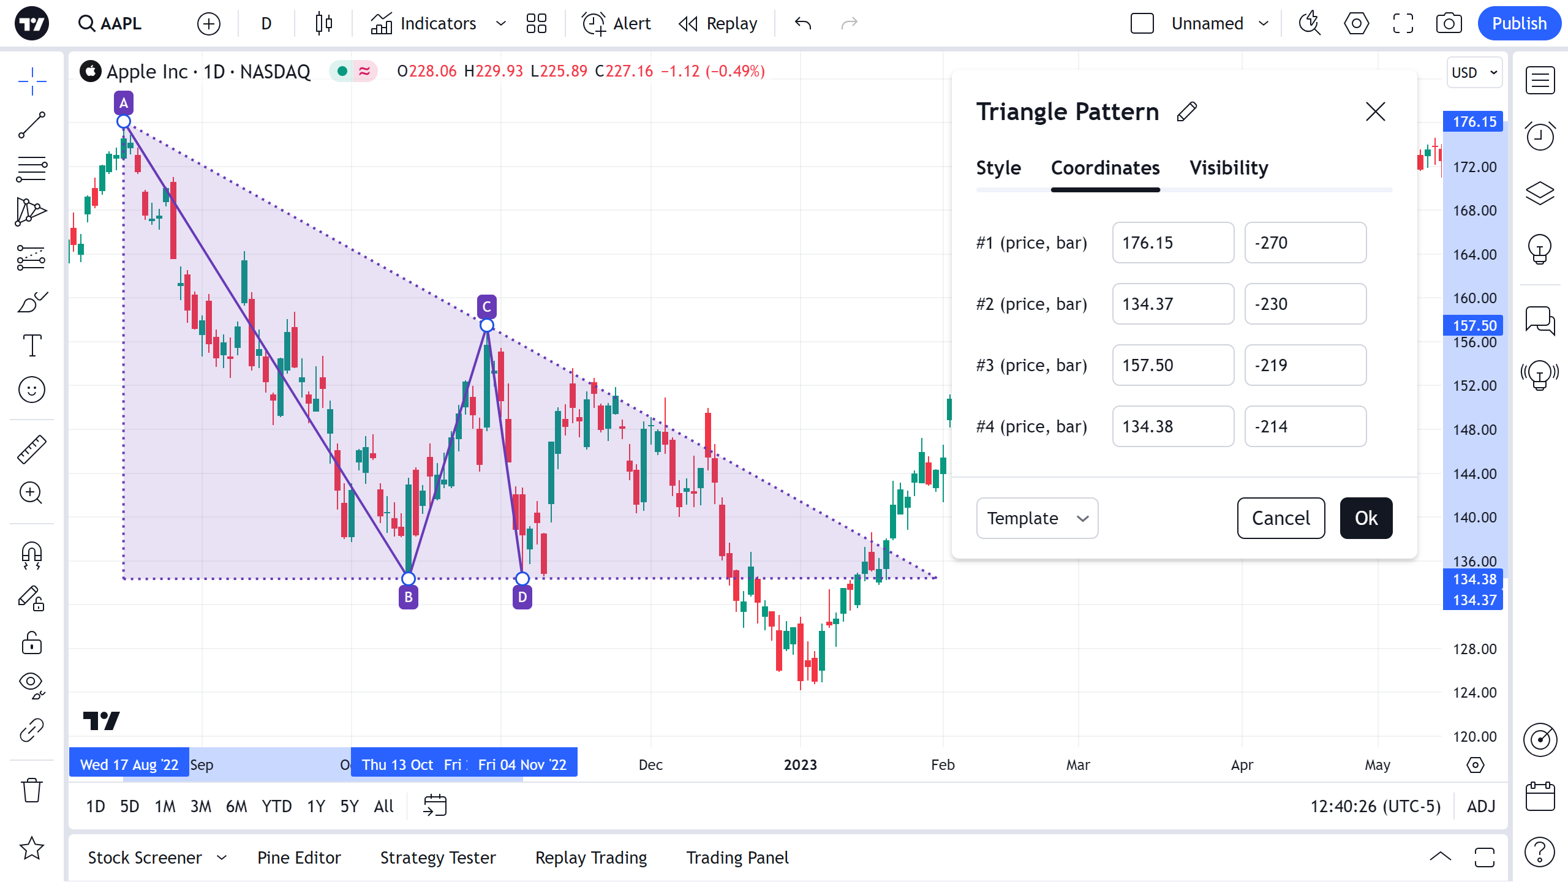Open the text annotation tool
The height and width of the screenshot is (882, 1568).
tap(32, 345)
